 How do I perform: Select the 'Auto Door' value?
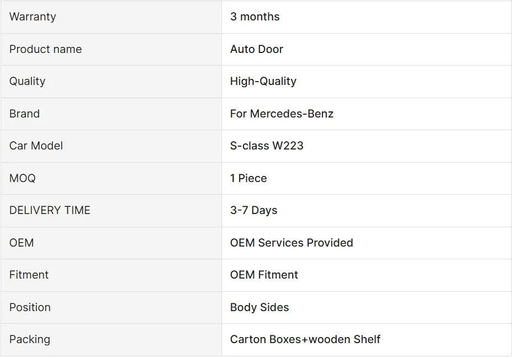click(x=257, y=49)
